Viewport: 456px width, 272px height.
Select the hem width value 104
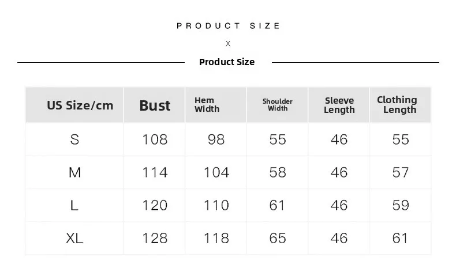pyautogui.click(x=216, y=172)
